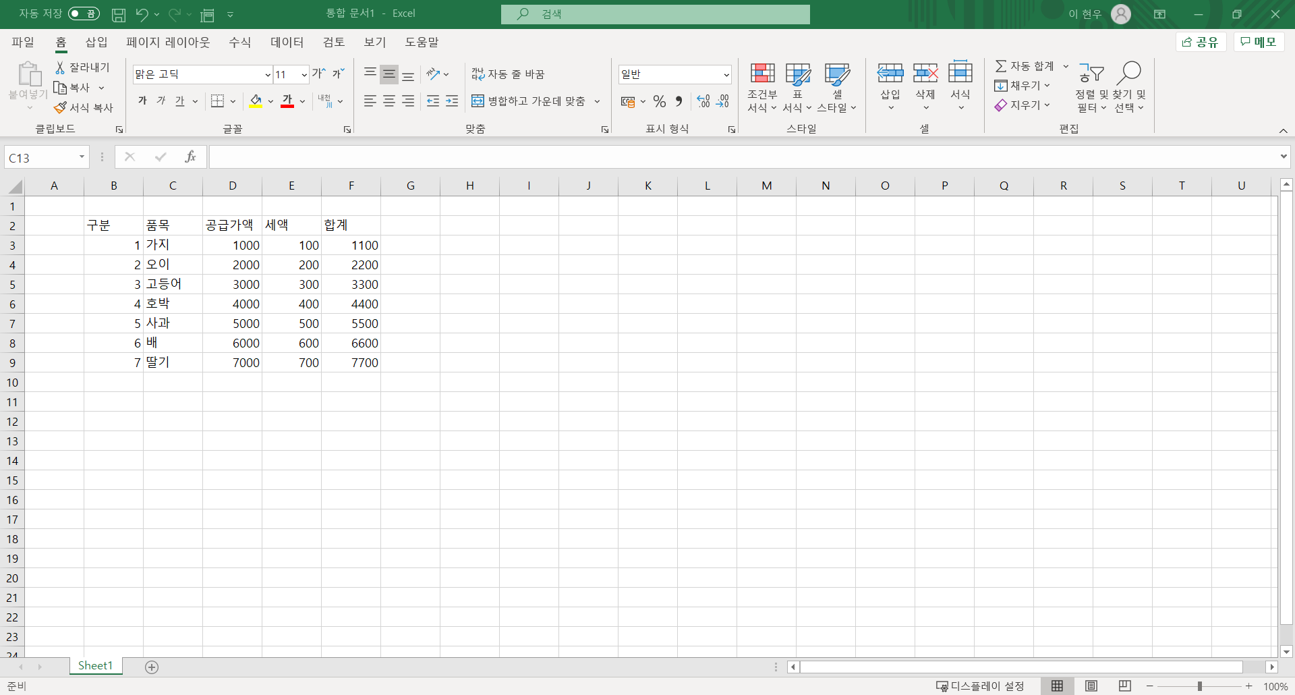
Task: Click the zoom slider handle
Action: (1199, 686)
